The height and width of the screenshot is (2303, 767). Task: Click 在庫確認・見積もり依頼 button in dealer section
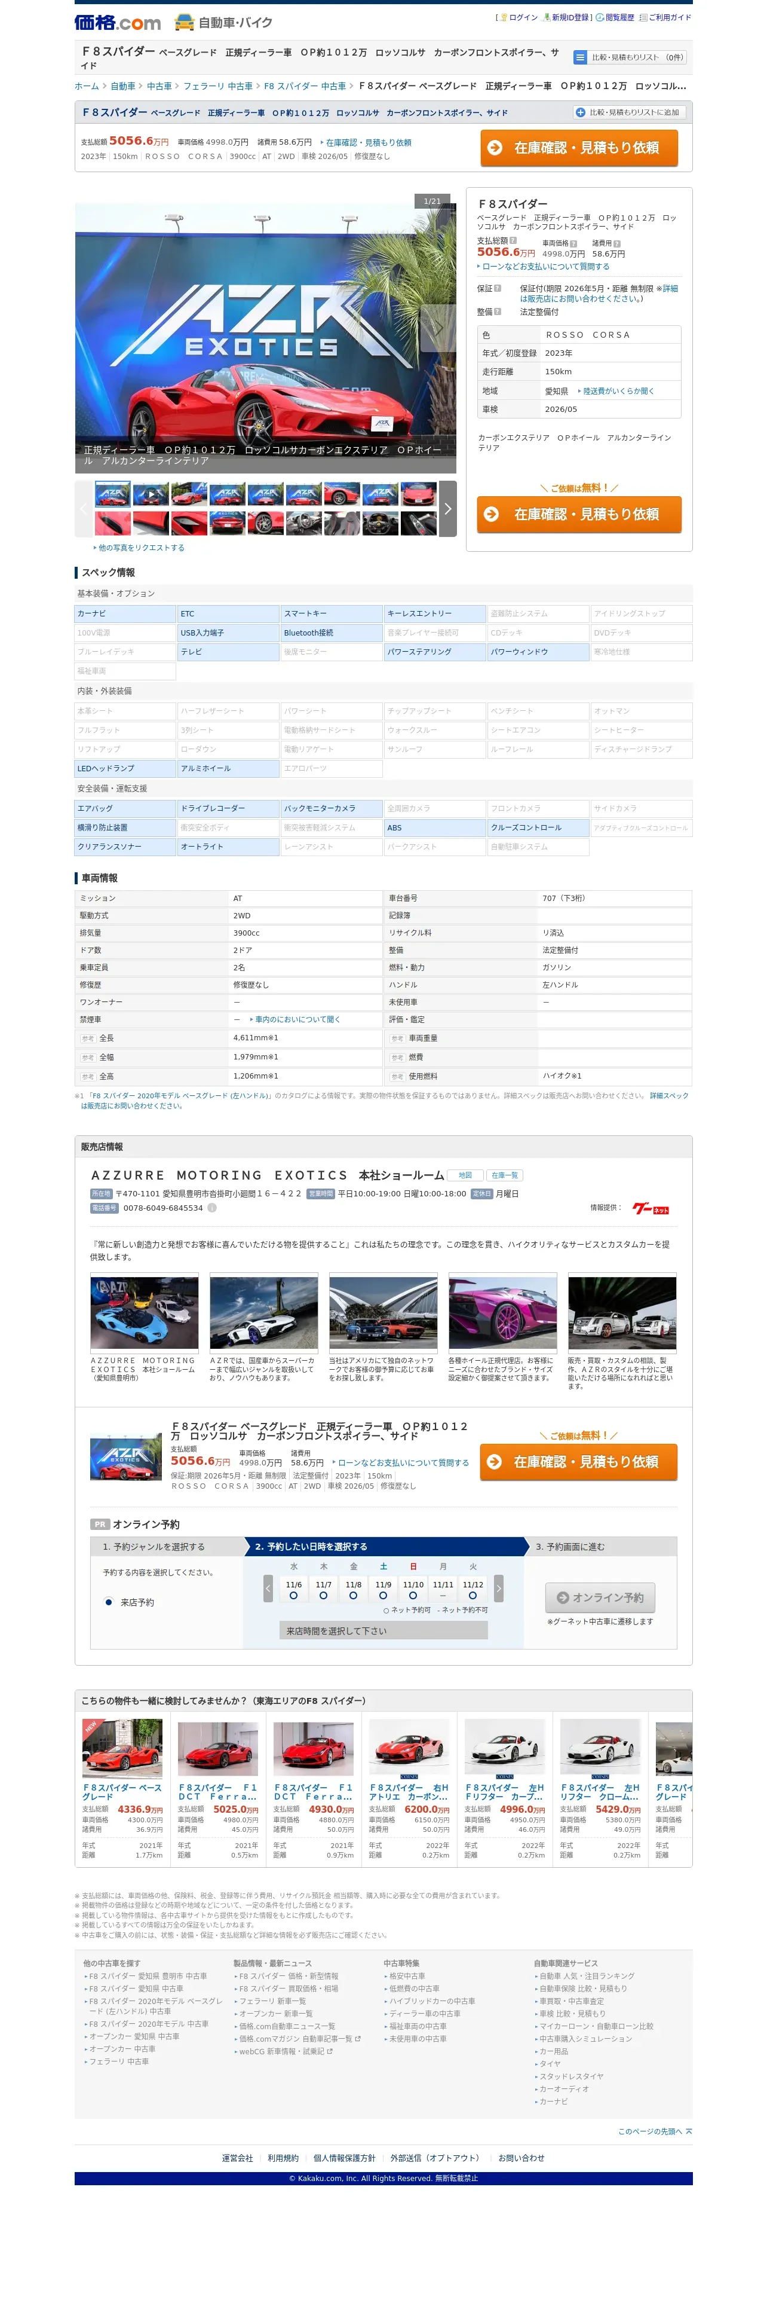[578, 1462]
